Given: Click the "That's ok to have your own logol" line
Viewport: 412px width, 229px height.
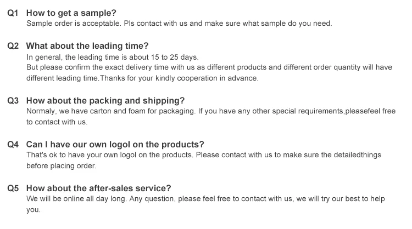Looking at the screenshot, I should (x=204, y=155).
